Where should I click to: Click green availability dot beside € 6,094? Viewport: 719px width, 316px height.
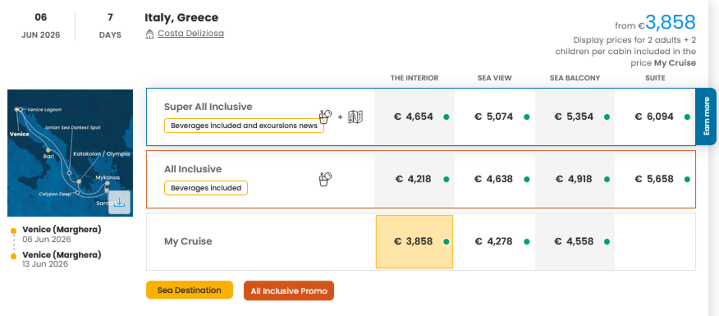(687, 117)
